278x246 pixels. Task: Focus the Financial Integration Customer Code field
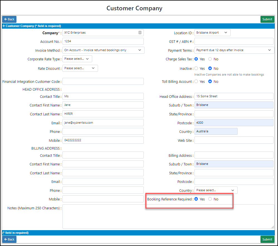[x=103, y=81]
